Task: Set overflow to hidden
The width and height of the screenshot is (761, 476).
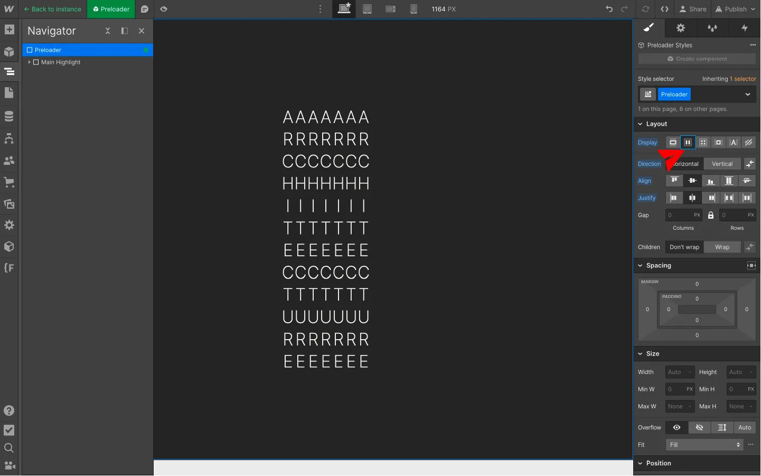Action: click(x=699, y=427)
